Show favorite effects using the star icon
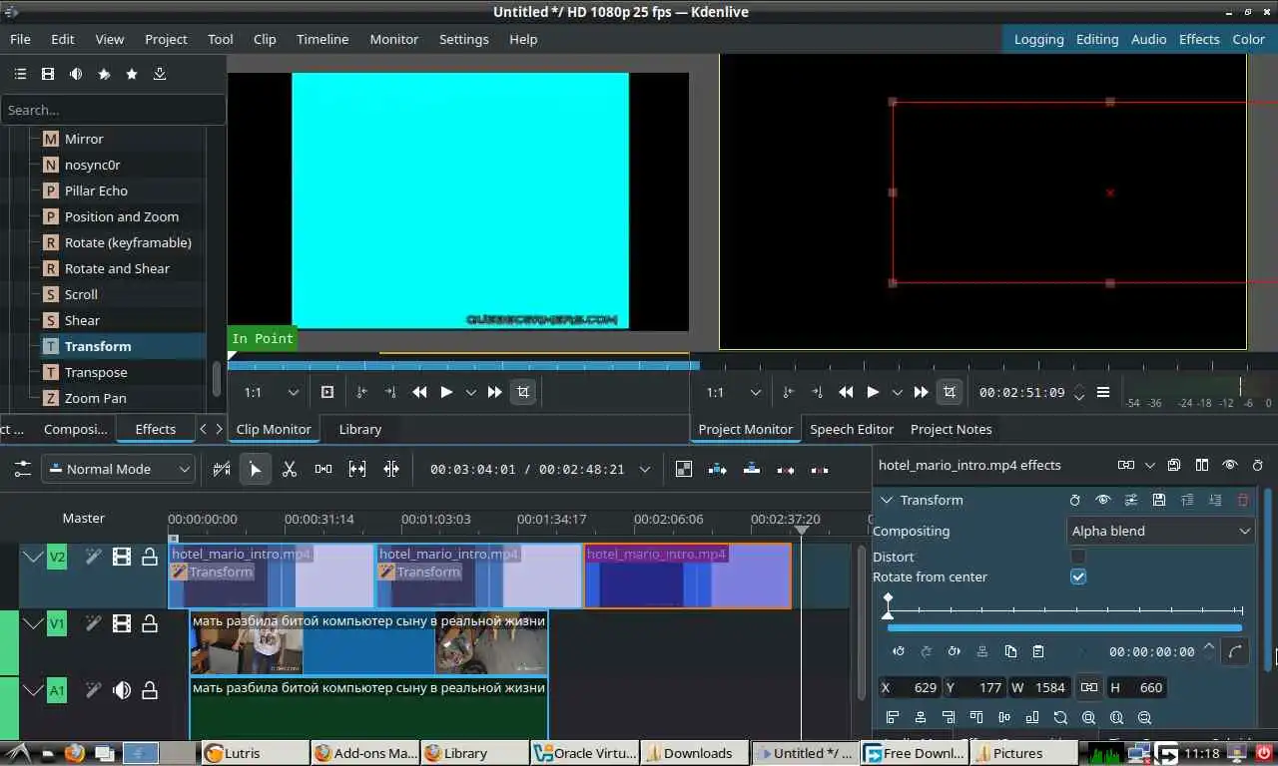This screenshot has height=766, width=1278. click(132, 74)
